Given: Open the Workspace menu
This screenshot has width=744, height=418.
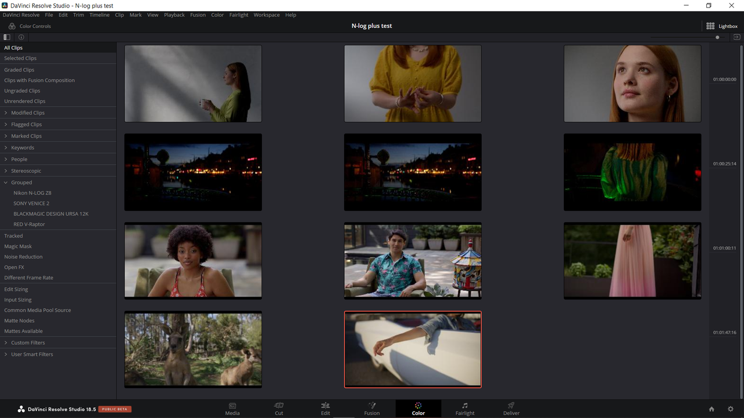Looking at the screenshot, I should (x=266, y=15).
